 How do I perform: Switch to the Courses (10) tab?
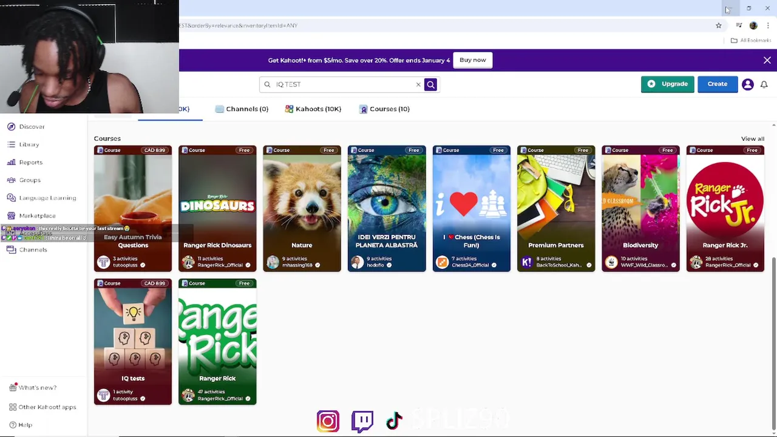(x=385, y=109)
